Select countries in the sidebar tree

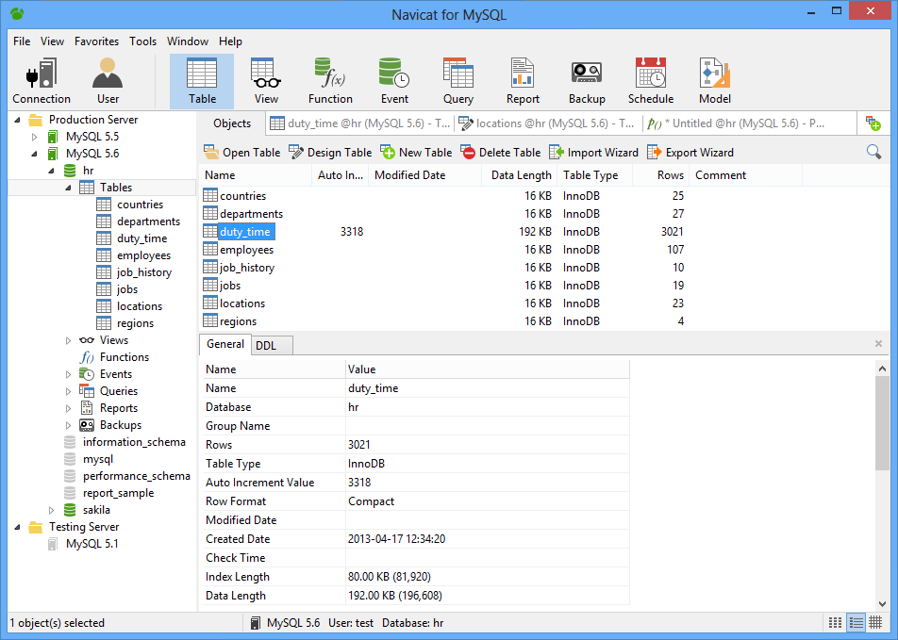pos(140,205)
